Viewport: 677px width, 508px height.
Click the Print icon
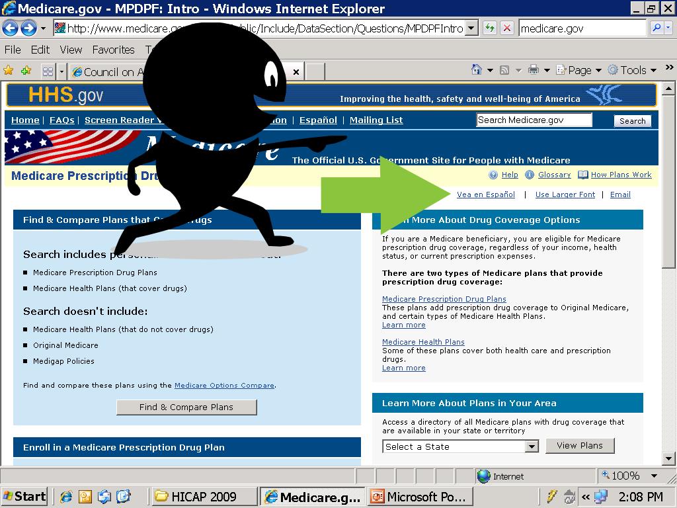[x=534, y=69]
